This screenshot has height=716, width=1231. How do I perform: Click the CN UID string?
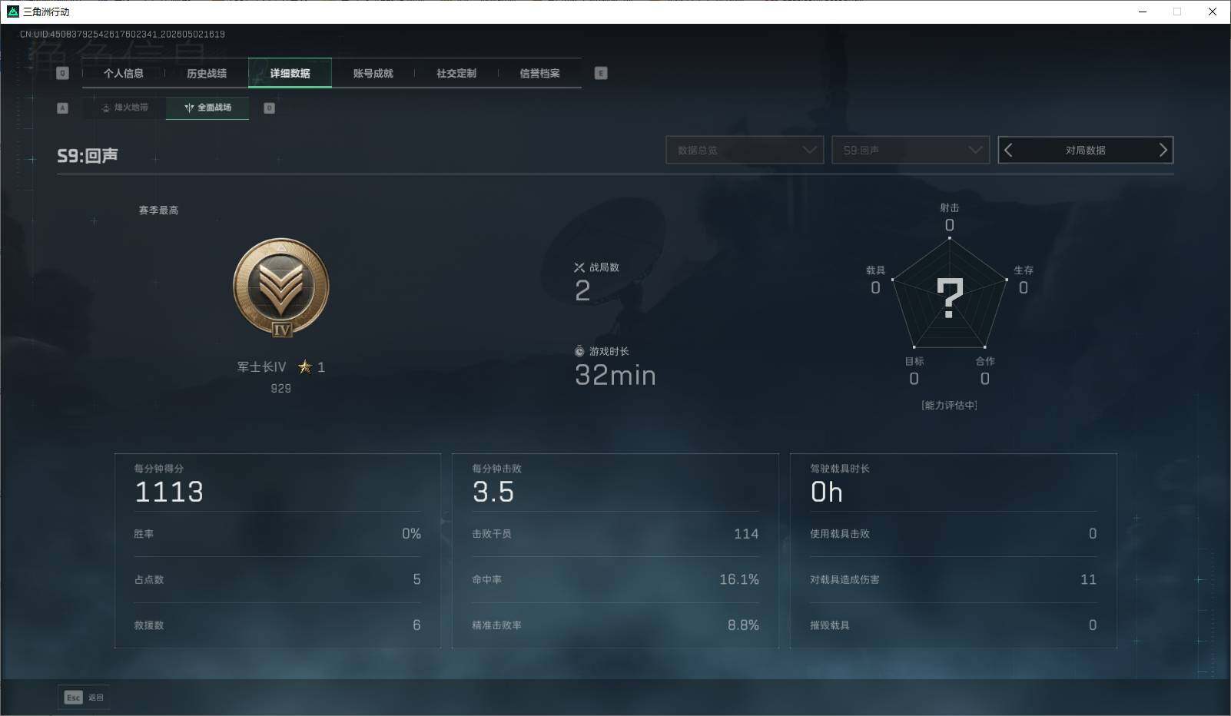122,35
